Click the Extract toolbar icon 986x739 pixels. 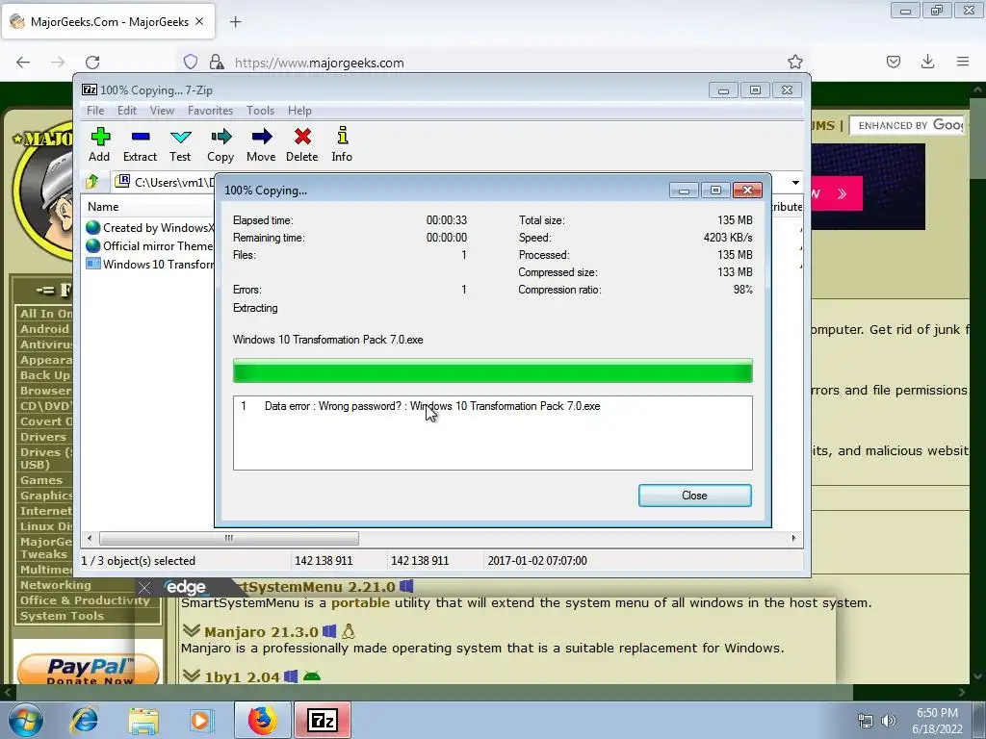click(140, 144)
